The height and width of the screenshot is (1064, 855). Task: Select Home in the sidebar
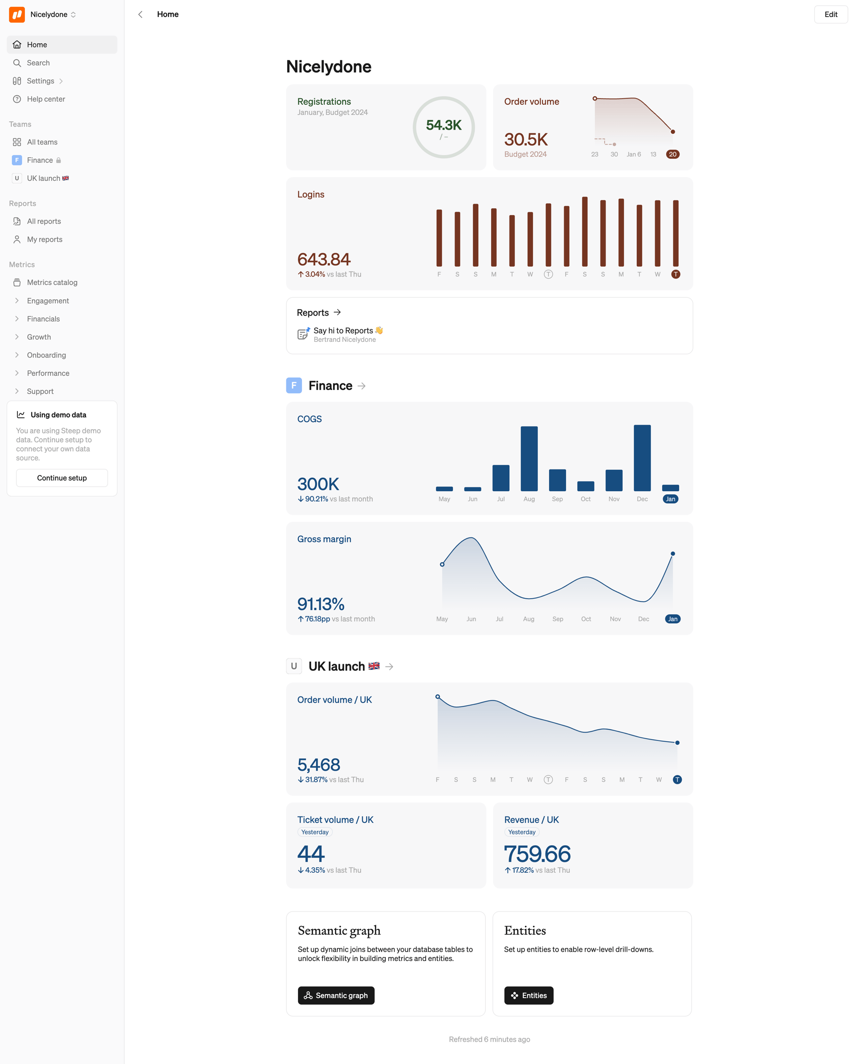[x=37, y=45]
